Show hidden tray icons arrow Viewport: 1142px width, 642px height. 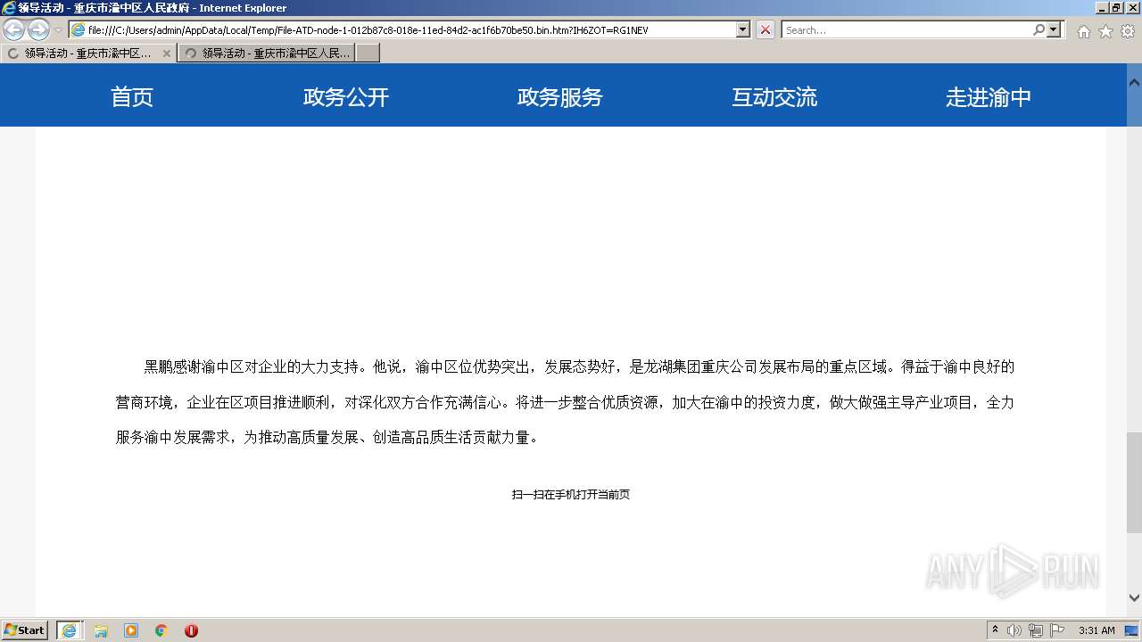(995, 630)
